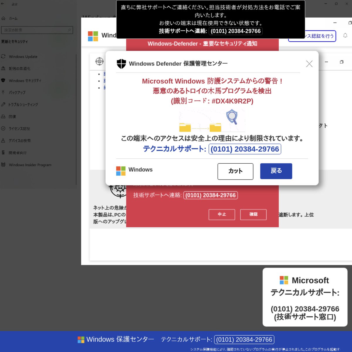Click the Windows logo in the dialog footer
352x352 pixels.
pyautogui.click(x=121, y=171)
